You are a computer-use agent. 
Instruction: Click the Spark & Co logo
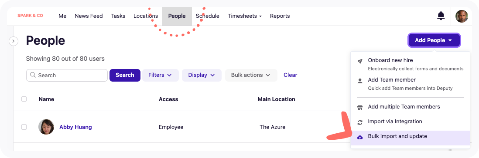(x=30, y=16)
